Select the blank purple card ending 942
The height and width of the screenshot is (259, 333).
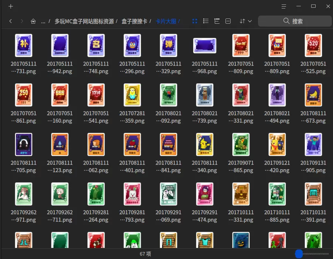pos(60,45)
